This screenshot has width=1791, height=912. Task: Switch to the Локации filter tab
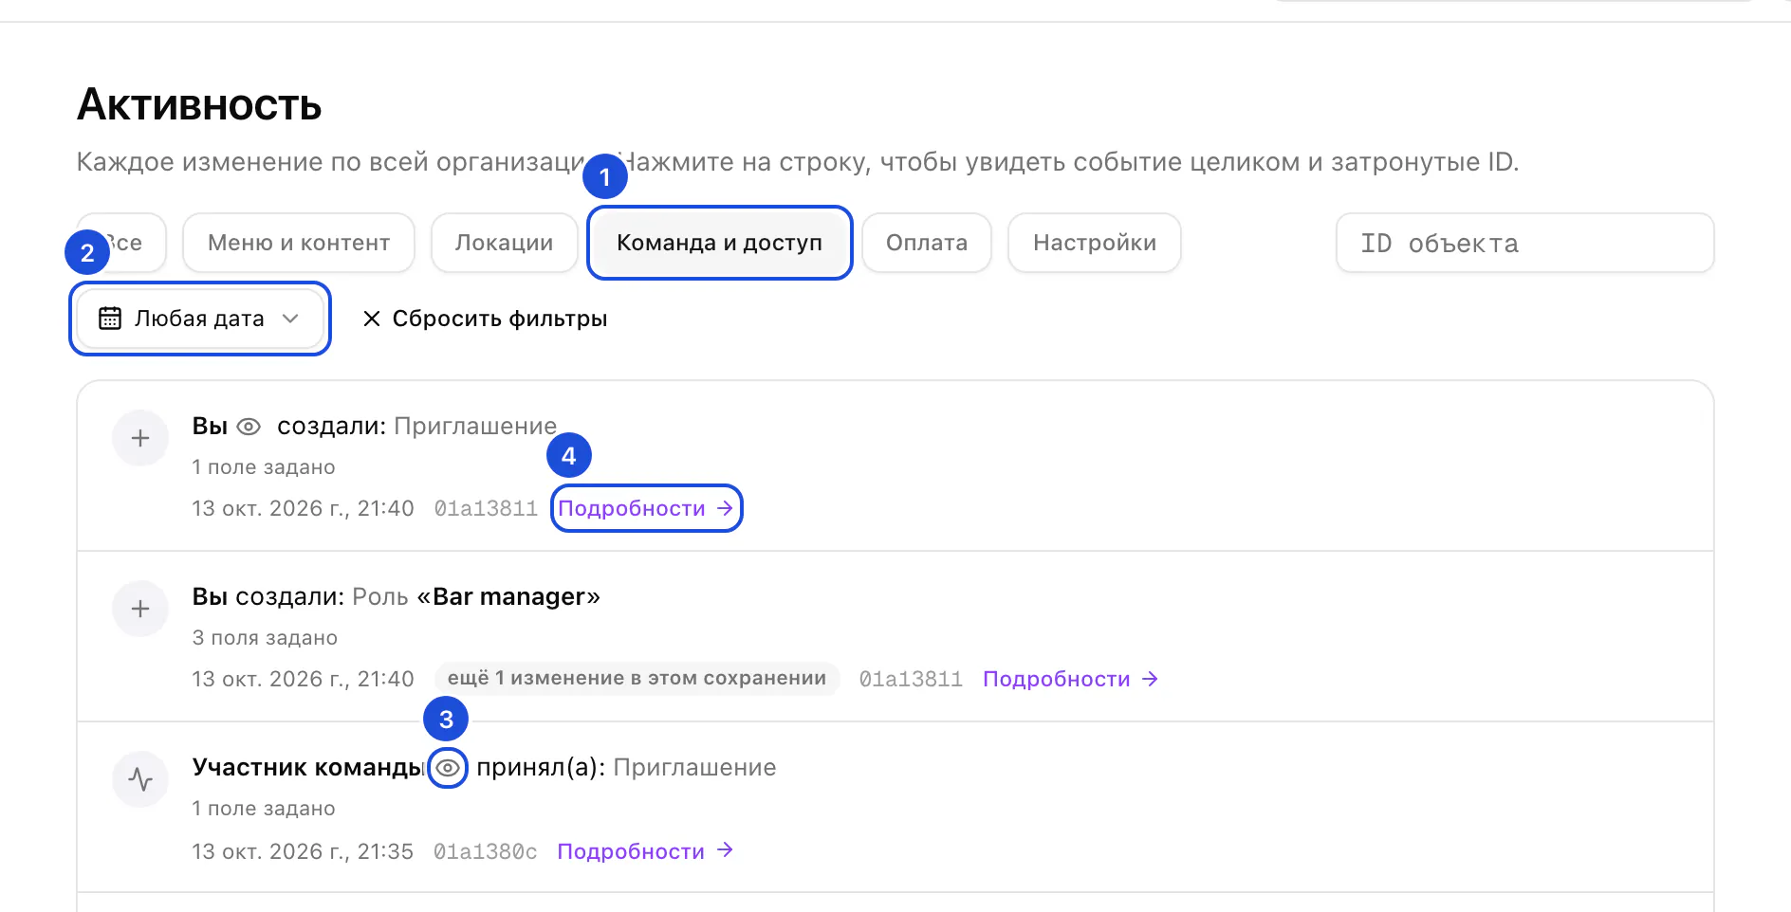tap(505, 243)
